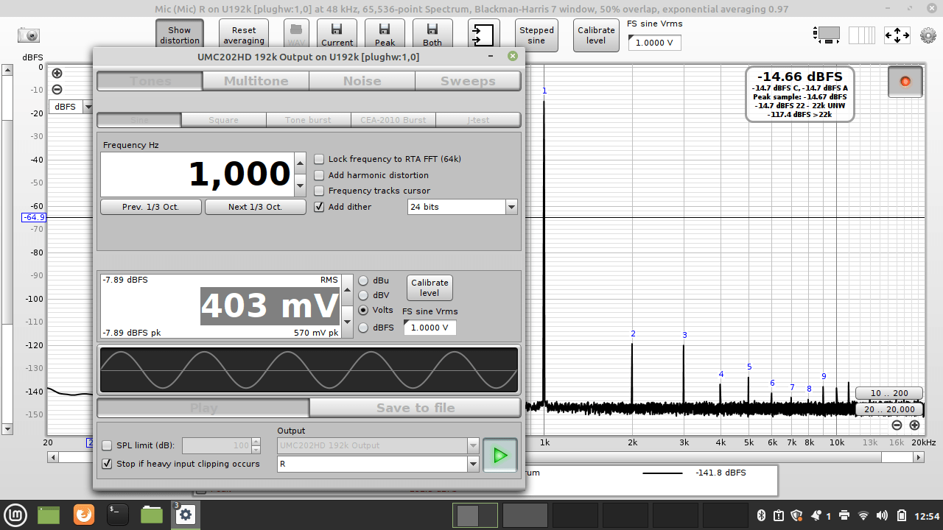Save the current RTA trace
The width and height of the screenshot is (943, 530).
337,35
